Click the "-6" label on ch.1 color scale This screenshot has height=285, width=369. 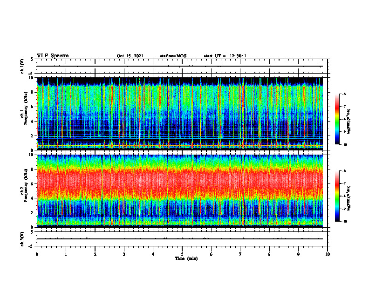(344, 94)
